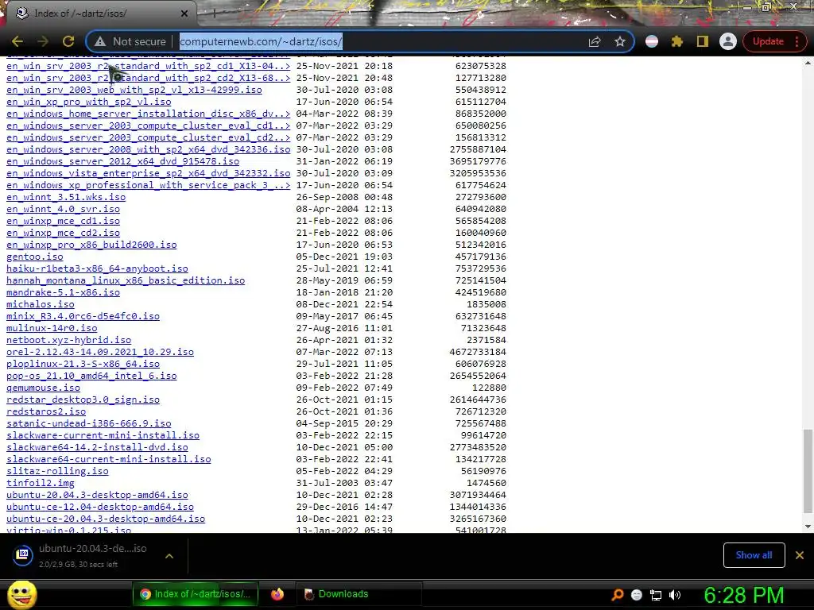
Task: Click scrollbar up arrow of the page
Action: click(808, 63)
